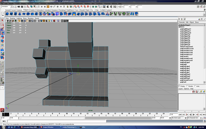This screenshot has width=206, height=129.
Task: Open the Shading viewport menu
Action: (x=12, y=18)
